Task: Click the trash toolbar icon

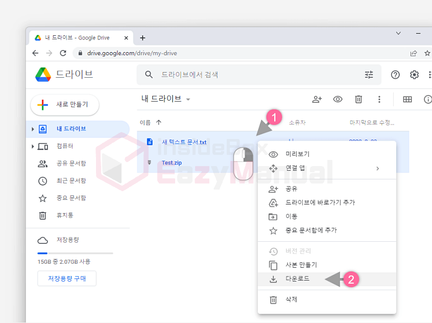Action: [x=358, y=99]
